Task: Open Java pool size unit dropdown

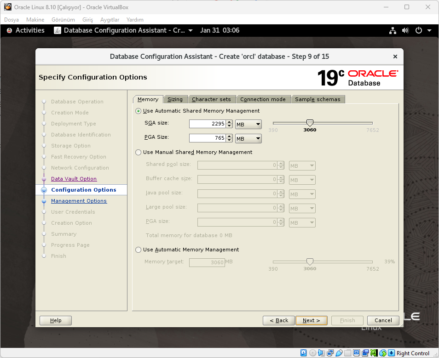Action: (302, 194)
